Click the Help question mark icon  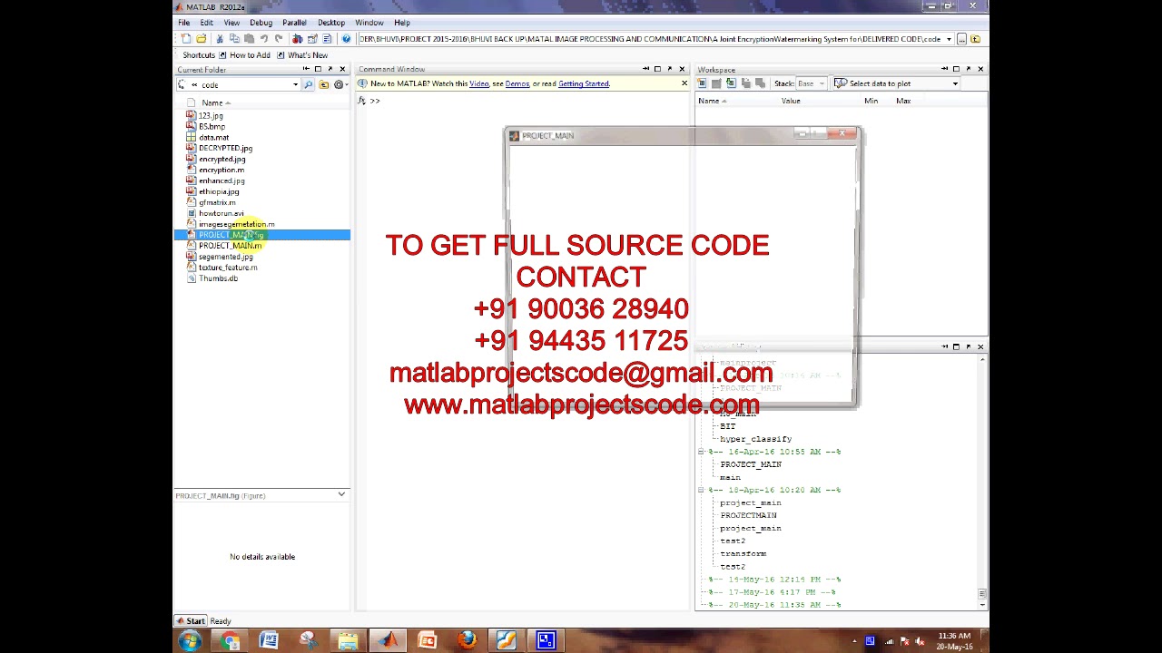(346, 39)
